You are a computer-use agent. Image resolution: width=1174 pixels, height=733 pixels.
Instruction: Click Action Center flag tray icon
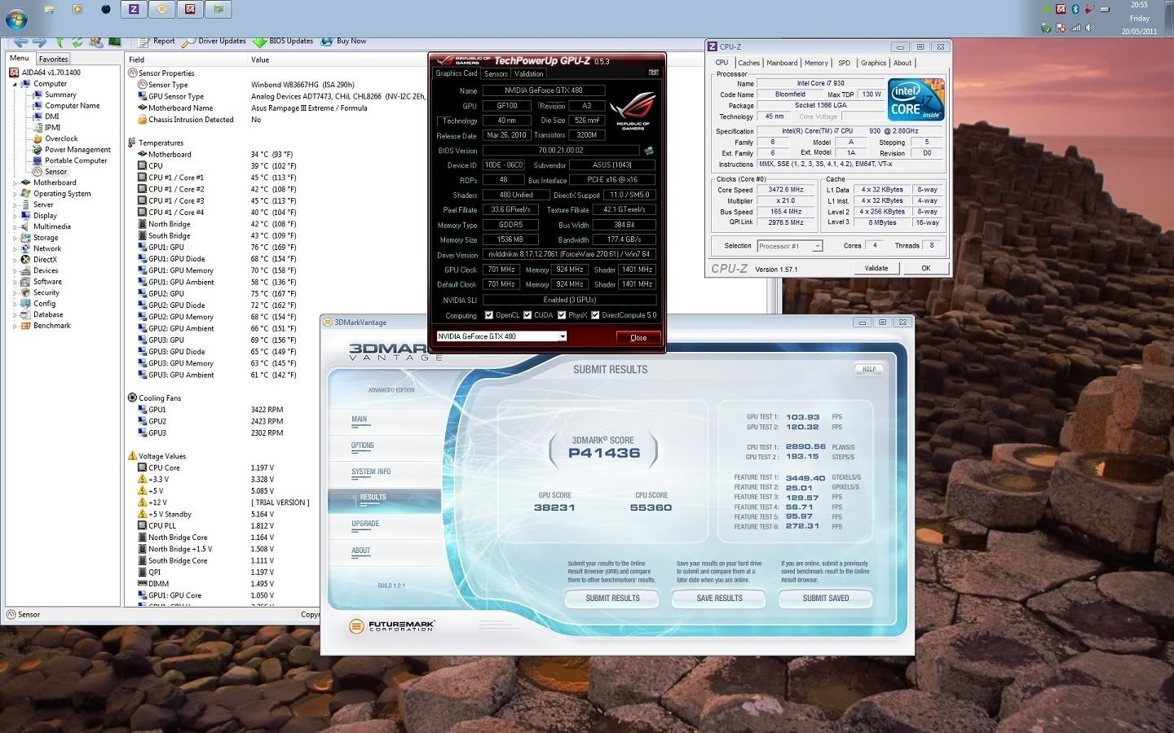coord(1061,27)
